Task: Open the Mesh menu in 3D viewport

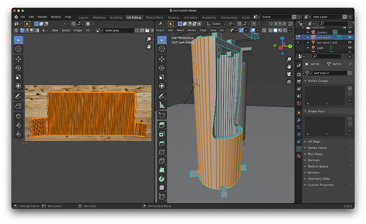Action: [x=180, y=30]
